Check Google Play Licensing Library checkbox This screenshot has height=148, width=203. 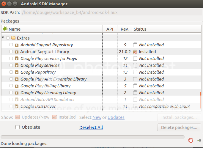tap(11, 93)
